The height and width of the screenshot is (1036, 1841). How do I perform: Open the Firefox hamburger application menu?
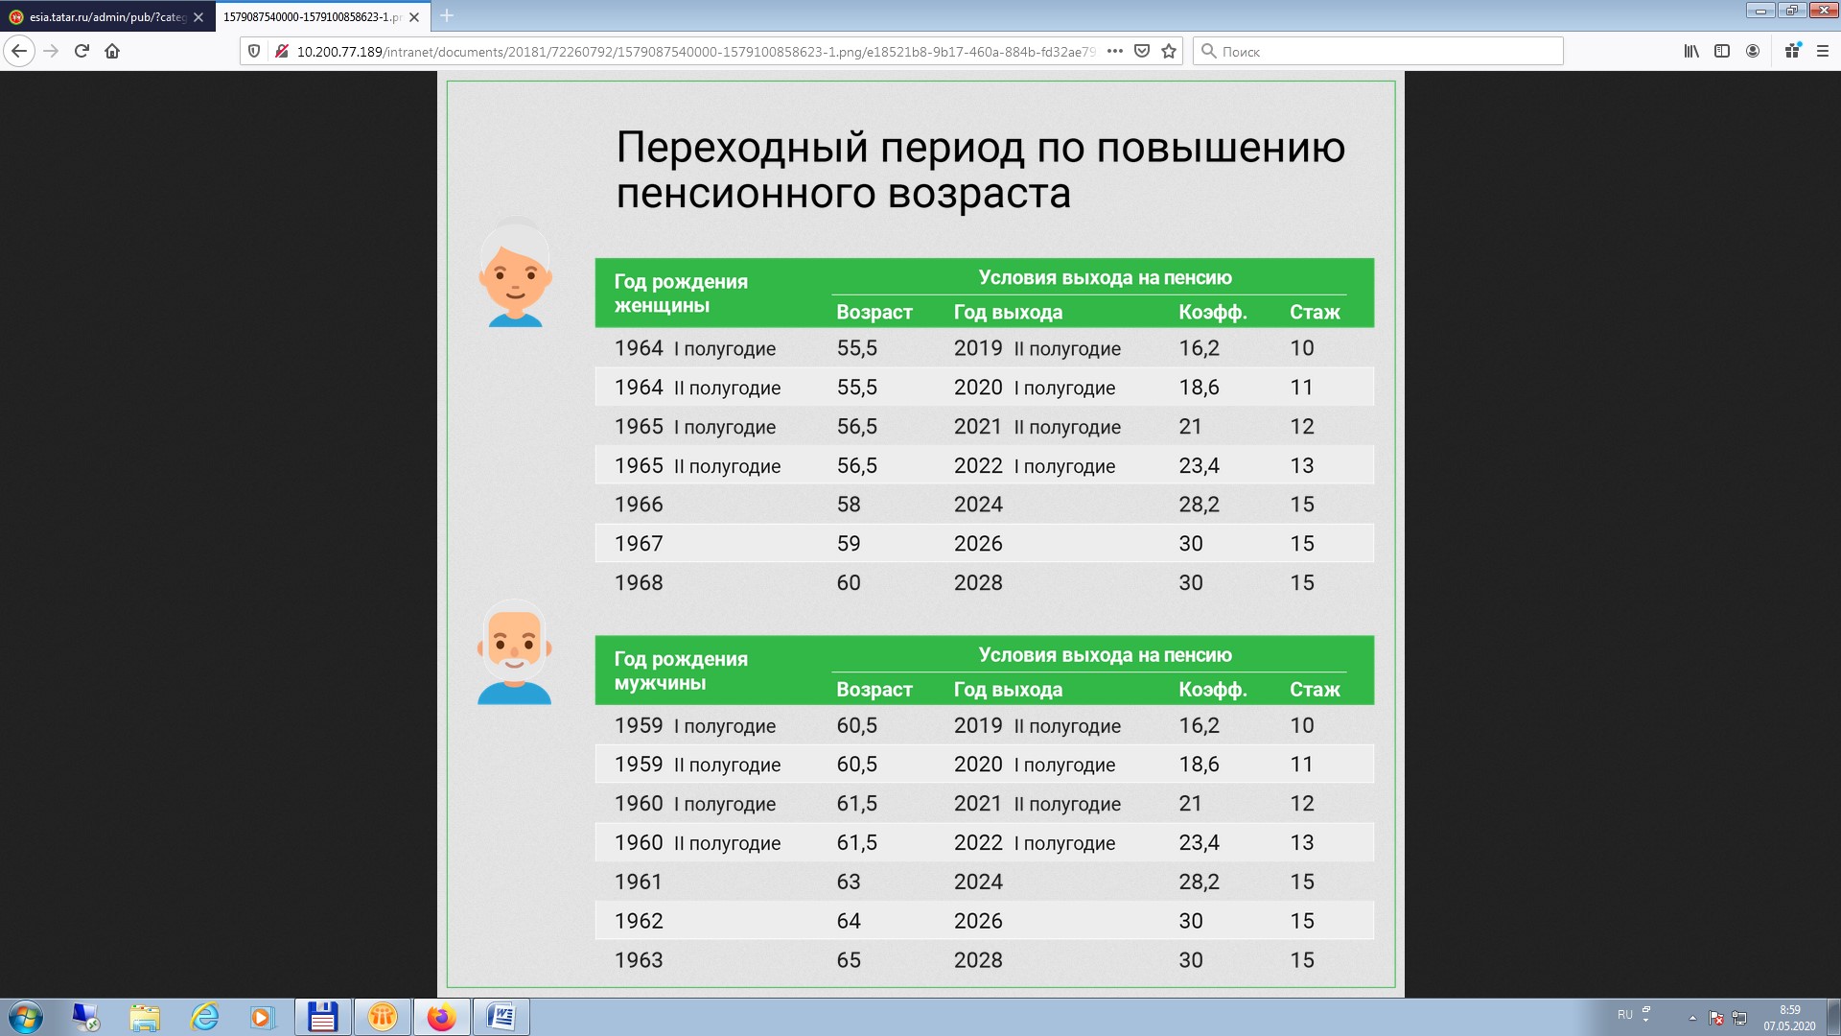point(1823,51)
